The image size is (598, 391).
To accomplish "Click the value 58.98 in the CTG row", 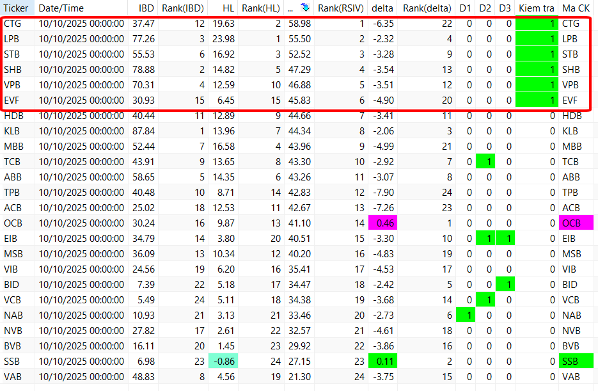I will pyautogui.click(x=299, y=24).
